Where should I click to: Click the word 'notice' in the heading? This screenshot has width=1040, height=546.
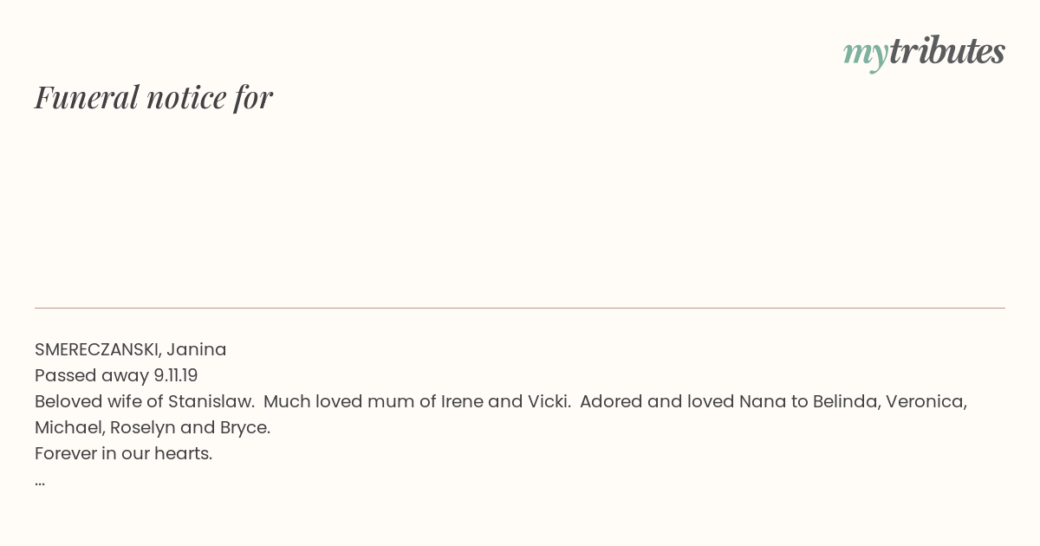186,98
